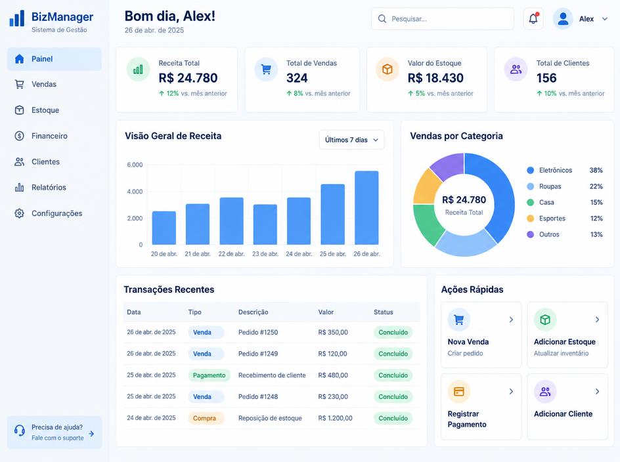Click the Registrar Pagamento card chevron
Screen dimensions: 620x462
click(511, 392)
